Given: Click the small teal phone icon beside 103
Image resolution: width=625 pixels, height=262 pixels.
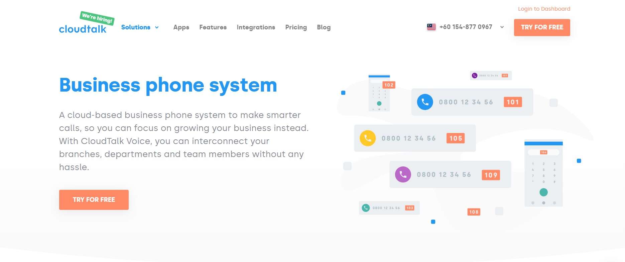Looking at the screenshot, I should 366,208.
